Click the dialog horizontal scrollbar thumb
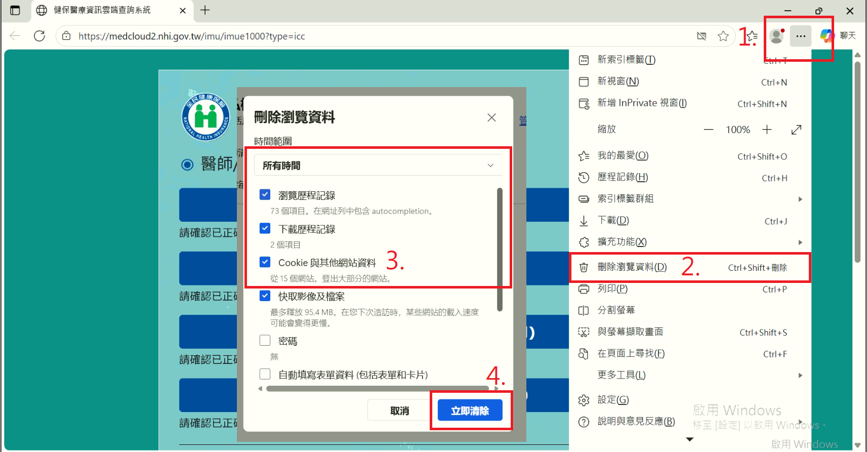The image size is (867, 452). point(378,389)
